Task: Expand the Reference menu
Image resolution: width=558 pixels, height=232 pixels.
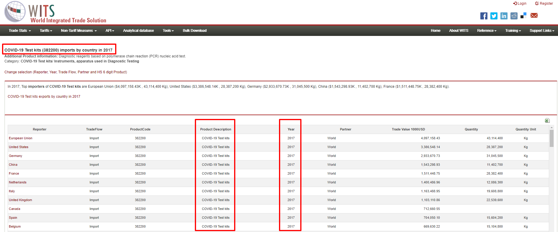Action: pos(487,31)
